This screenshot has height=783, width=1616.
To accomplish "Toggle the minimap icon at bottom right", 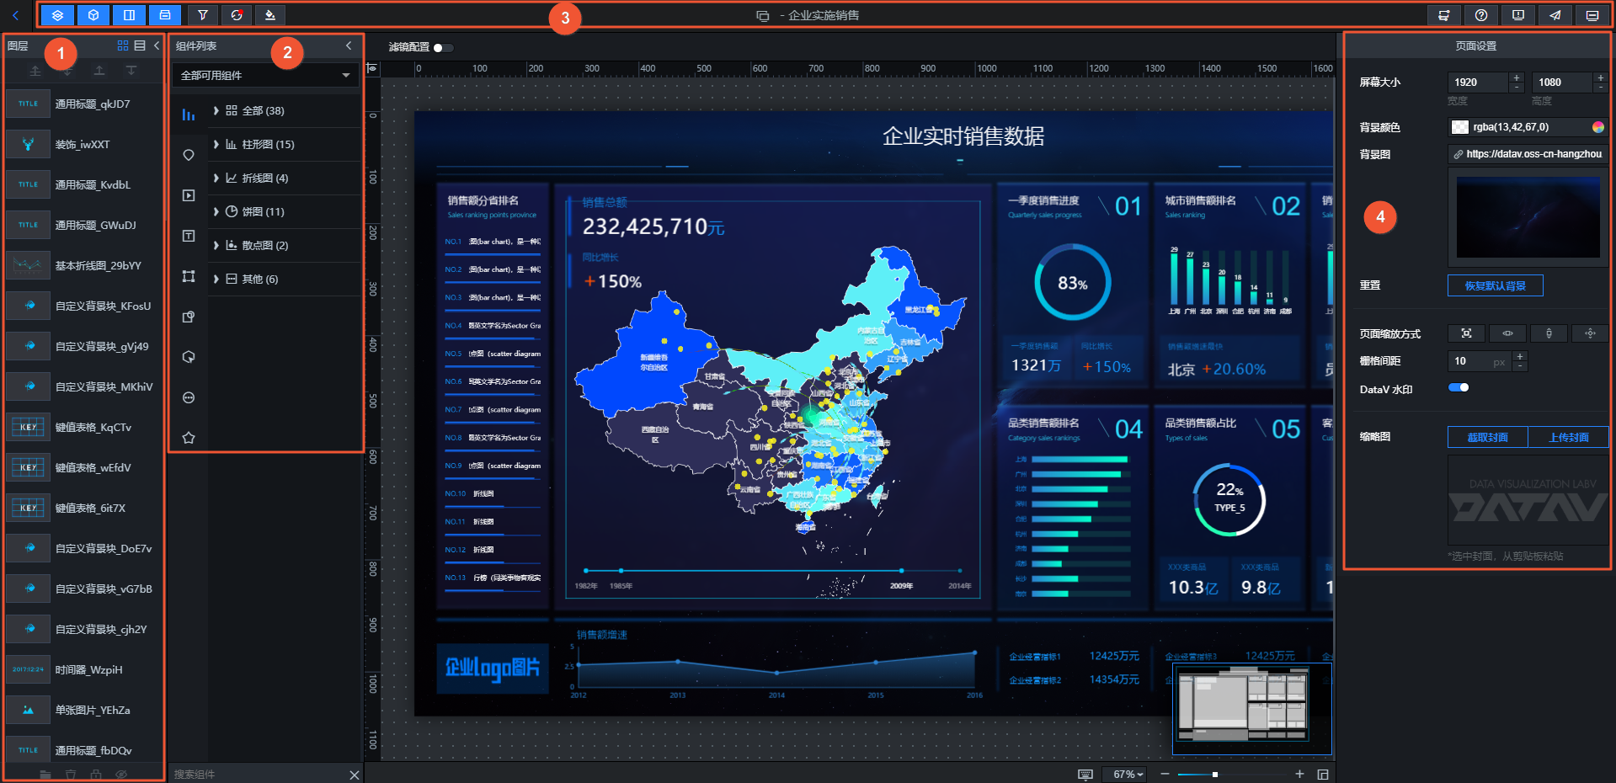I will point(1323,775).
